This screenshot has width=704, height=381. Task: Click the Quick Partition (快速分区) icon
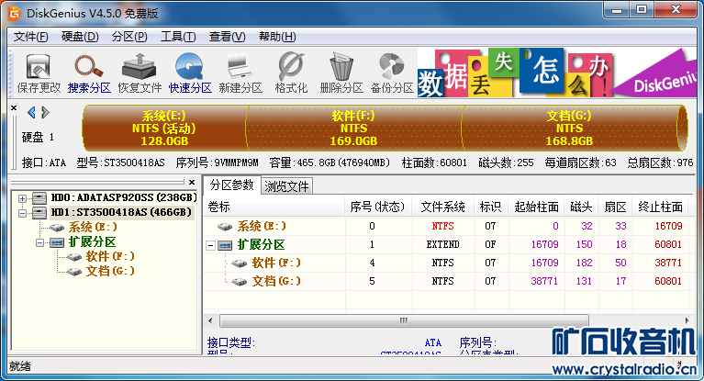click(190, 73)
